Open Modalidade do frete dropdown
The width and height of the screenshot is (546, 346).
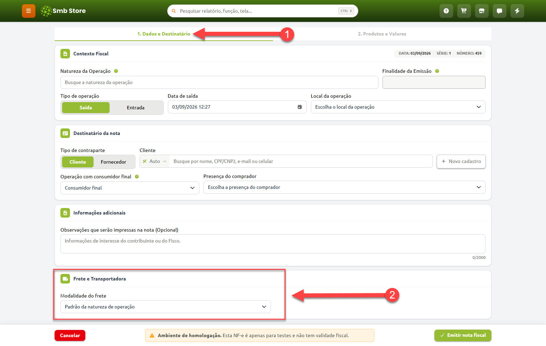tap(166, 307)
